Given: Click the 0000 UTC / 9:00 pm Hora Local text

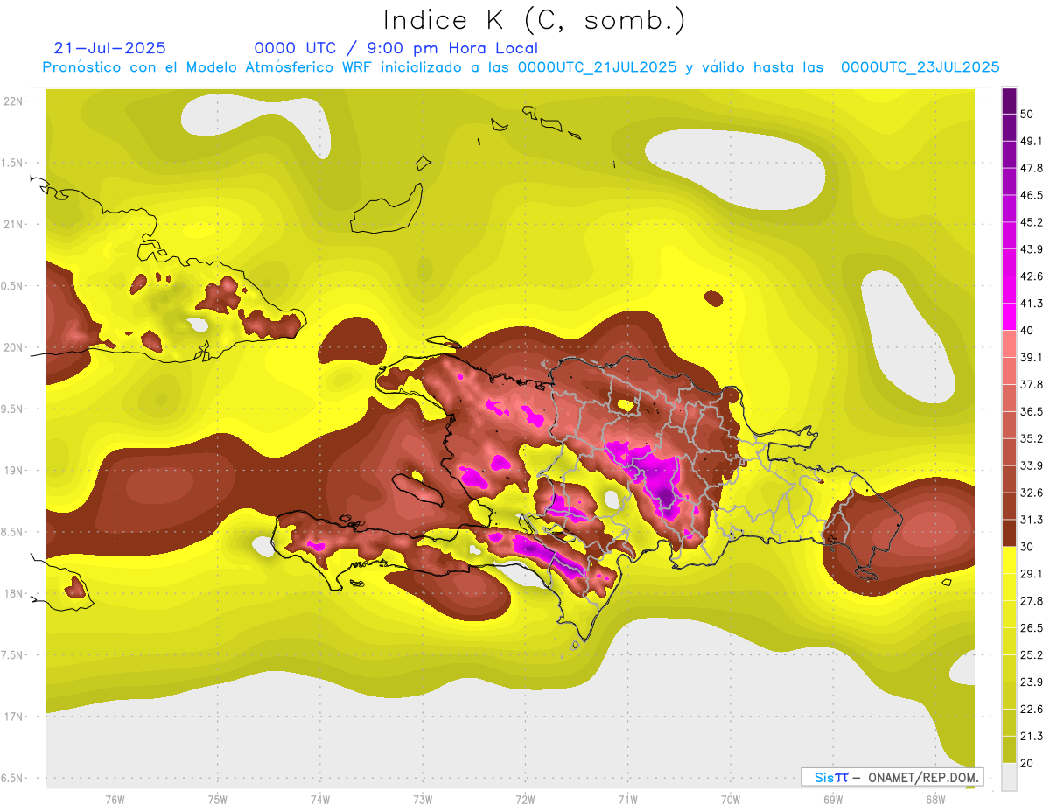Looking at the screenshot, I should pyautogui.click(x=395, y=48).
